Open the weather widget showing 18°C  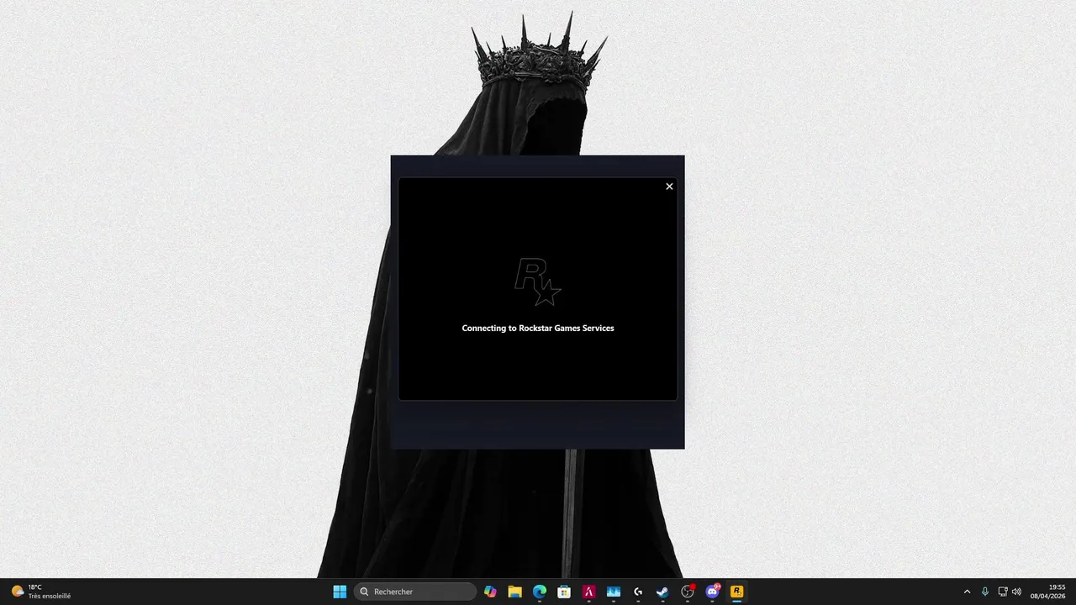(x=40, y=592)
